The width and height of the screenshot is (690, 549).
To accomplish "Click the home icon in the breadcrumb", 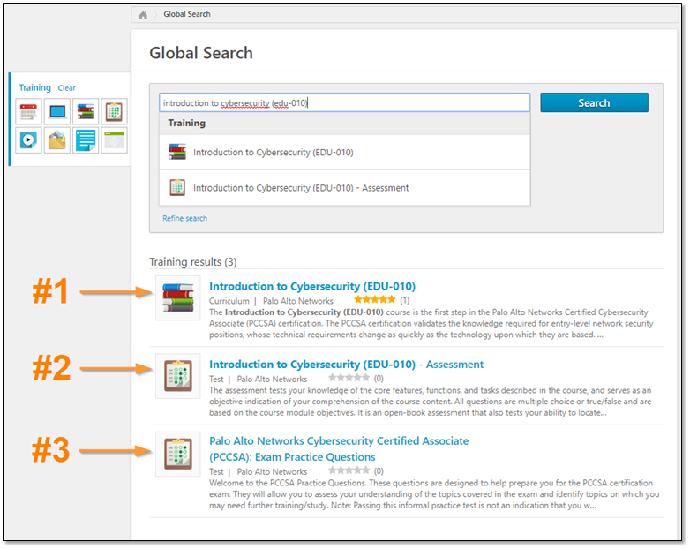I will 144,15.
